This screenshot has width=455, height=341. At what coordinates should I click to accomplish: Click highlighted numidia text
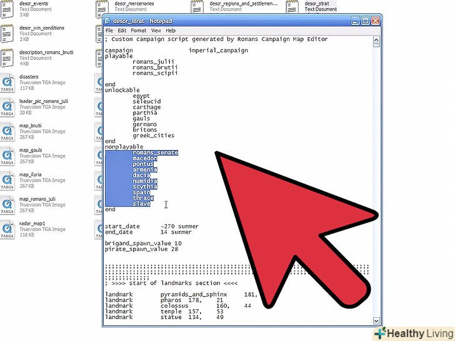coord(145,181)
